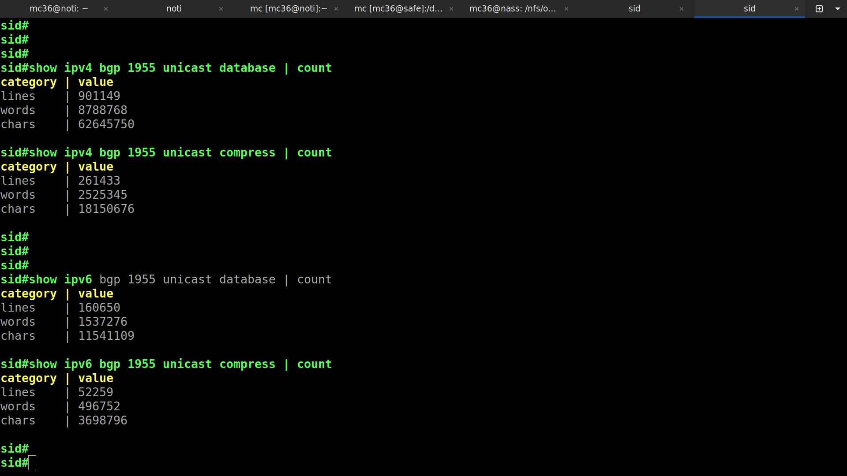Screen dimensions: 847x476
Task: Close the mc36@nass tab
Action: pyautogui.click(x=566, y=9)
